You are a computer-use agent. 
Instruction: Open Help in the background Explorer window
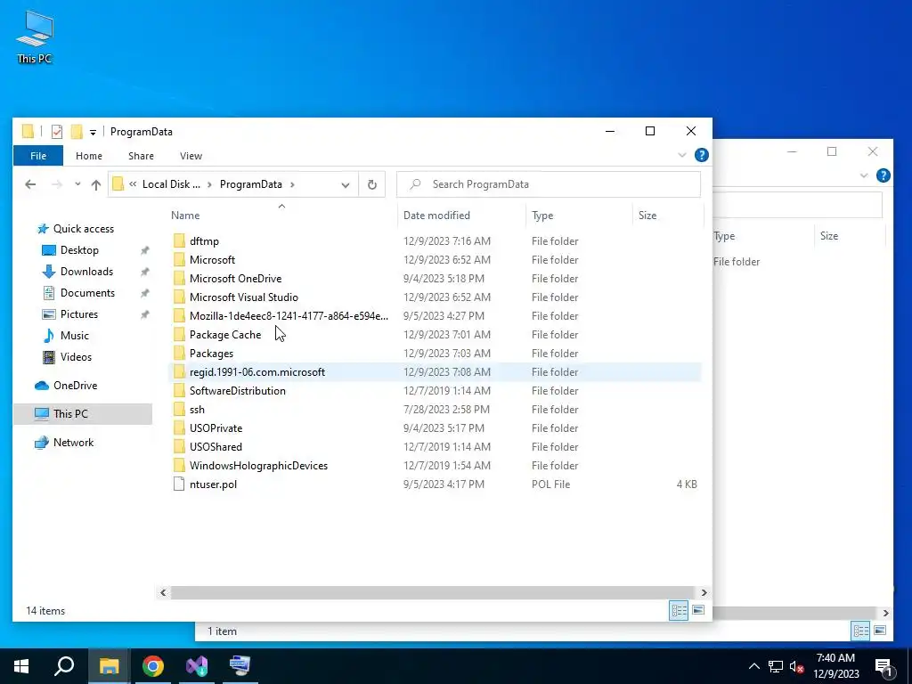883,175
